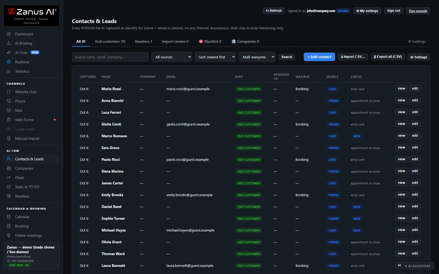
Task: Open the Companies 0 tab
Action: pos(245,41)
